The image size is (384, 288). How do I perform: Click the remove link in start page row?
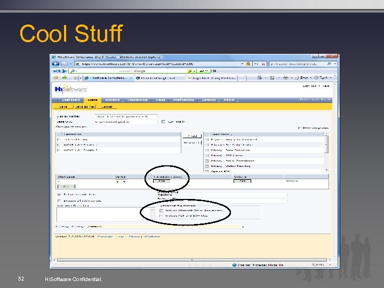click(292, 181)
